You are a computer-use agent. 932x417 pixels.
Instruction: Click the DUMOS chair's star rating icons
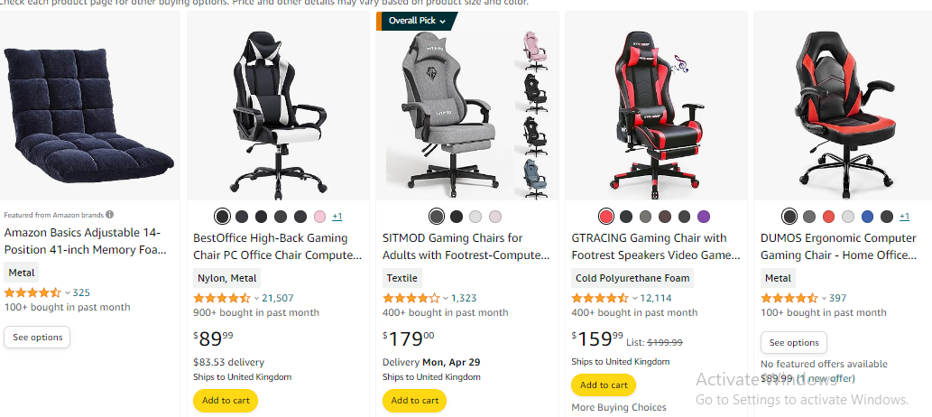pos(789,298)
